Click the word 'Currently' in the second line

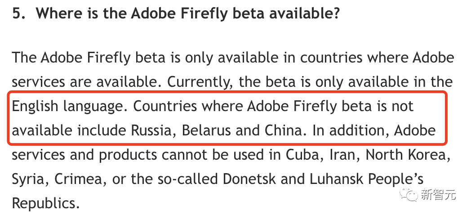201,82
